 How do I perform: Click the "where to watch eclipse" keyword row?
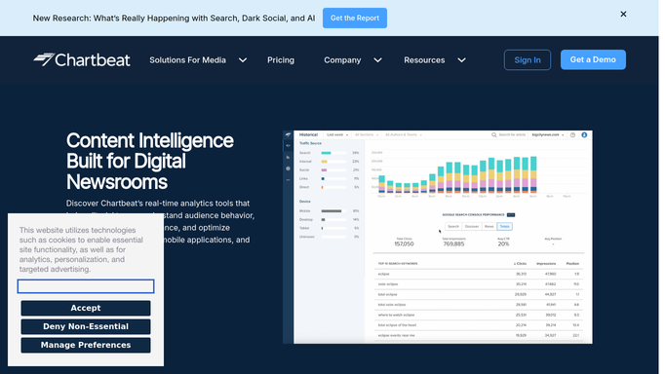click(479, 315)
